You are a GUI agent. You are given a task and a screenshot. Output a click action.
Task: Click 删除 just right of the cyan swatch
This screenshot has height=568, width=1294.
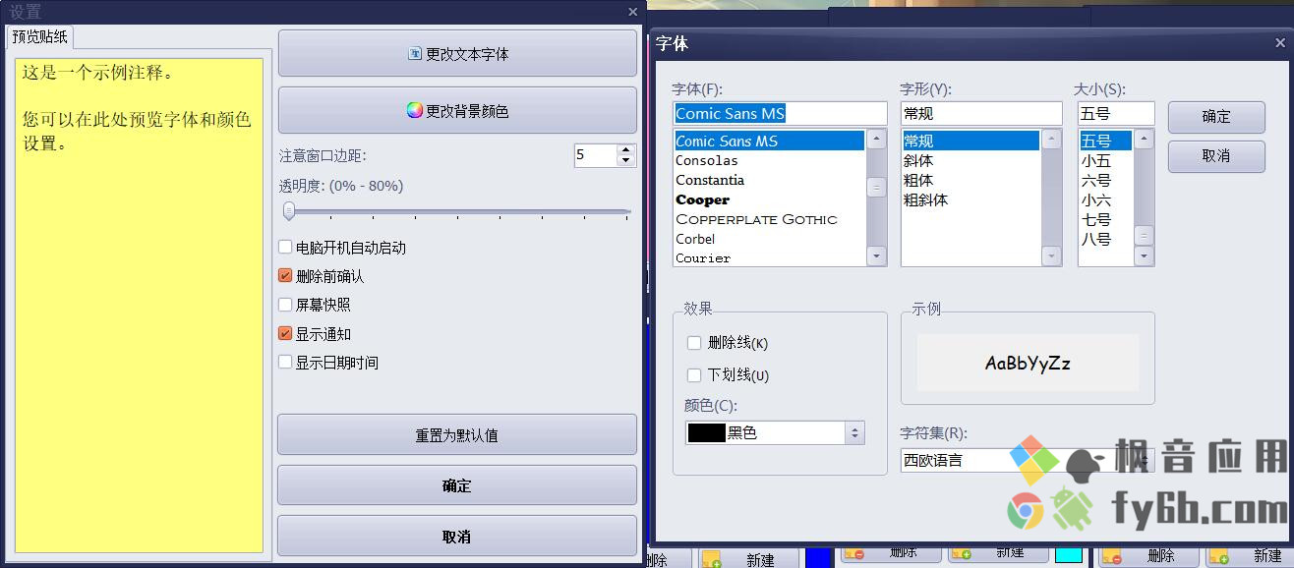pos(1147,556)
